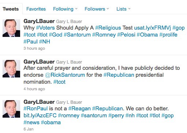
Task: Open the '6 Jan' tweet timestamp
Action: pos(29,129)
